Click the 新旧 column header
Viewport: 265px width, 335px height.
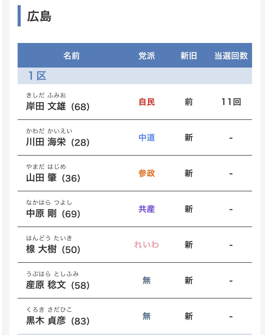tap(189, 56)
